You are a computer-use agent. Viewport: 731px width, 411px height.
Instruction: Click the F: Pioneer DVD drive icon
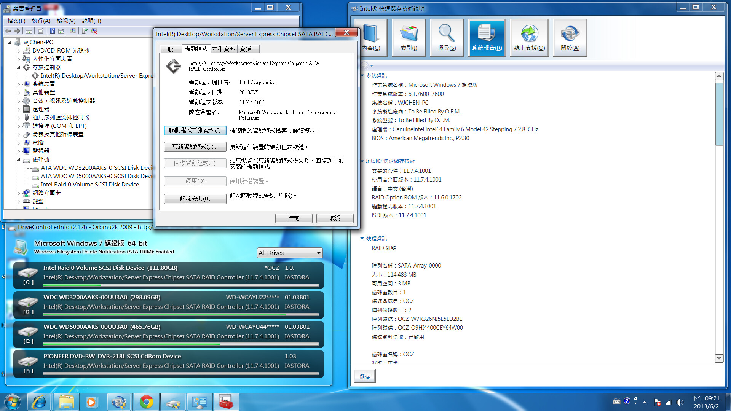click(x=28, y=361)
